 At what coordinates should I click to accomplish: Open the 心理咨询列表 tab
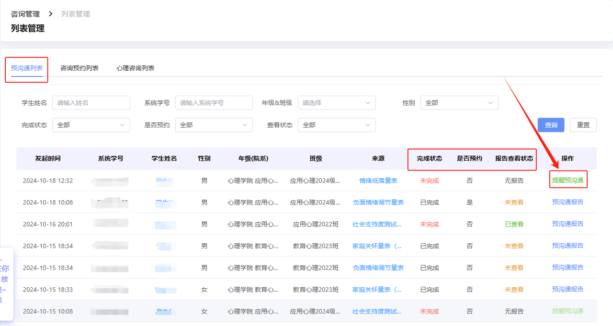pos(135,68)
